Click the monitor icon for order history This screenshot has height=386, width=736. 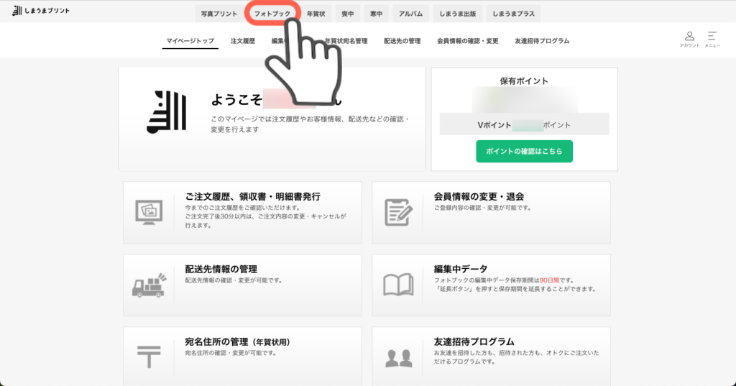[149, 212]
